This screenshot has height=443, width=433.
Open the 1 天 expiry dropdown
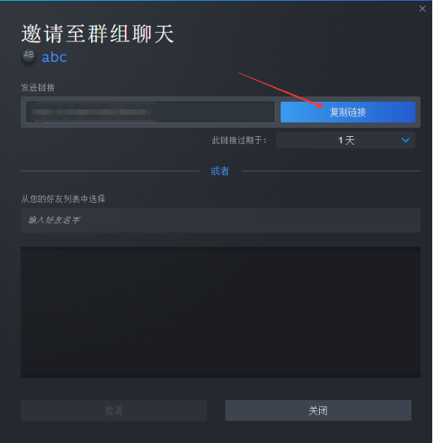pyautogui.click(x=346, y=140)
